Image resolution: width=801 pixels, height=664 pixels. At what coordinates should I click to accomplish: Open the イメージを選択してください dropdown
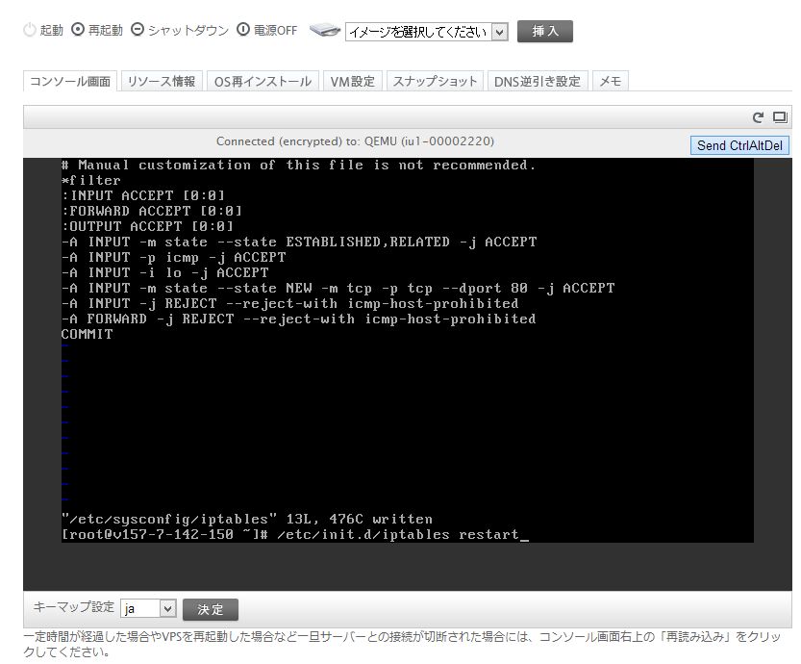pyautogui.click(x=427, y=32)
